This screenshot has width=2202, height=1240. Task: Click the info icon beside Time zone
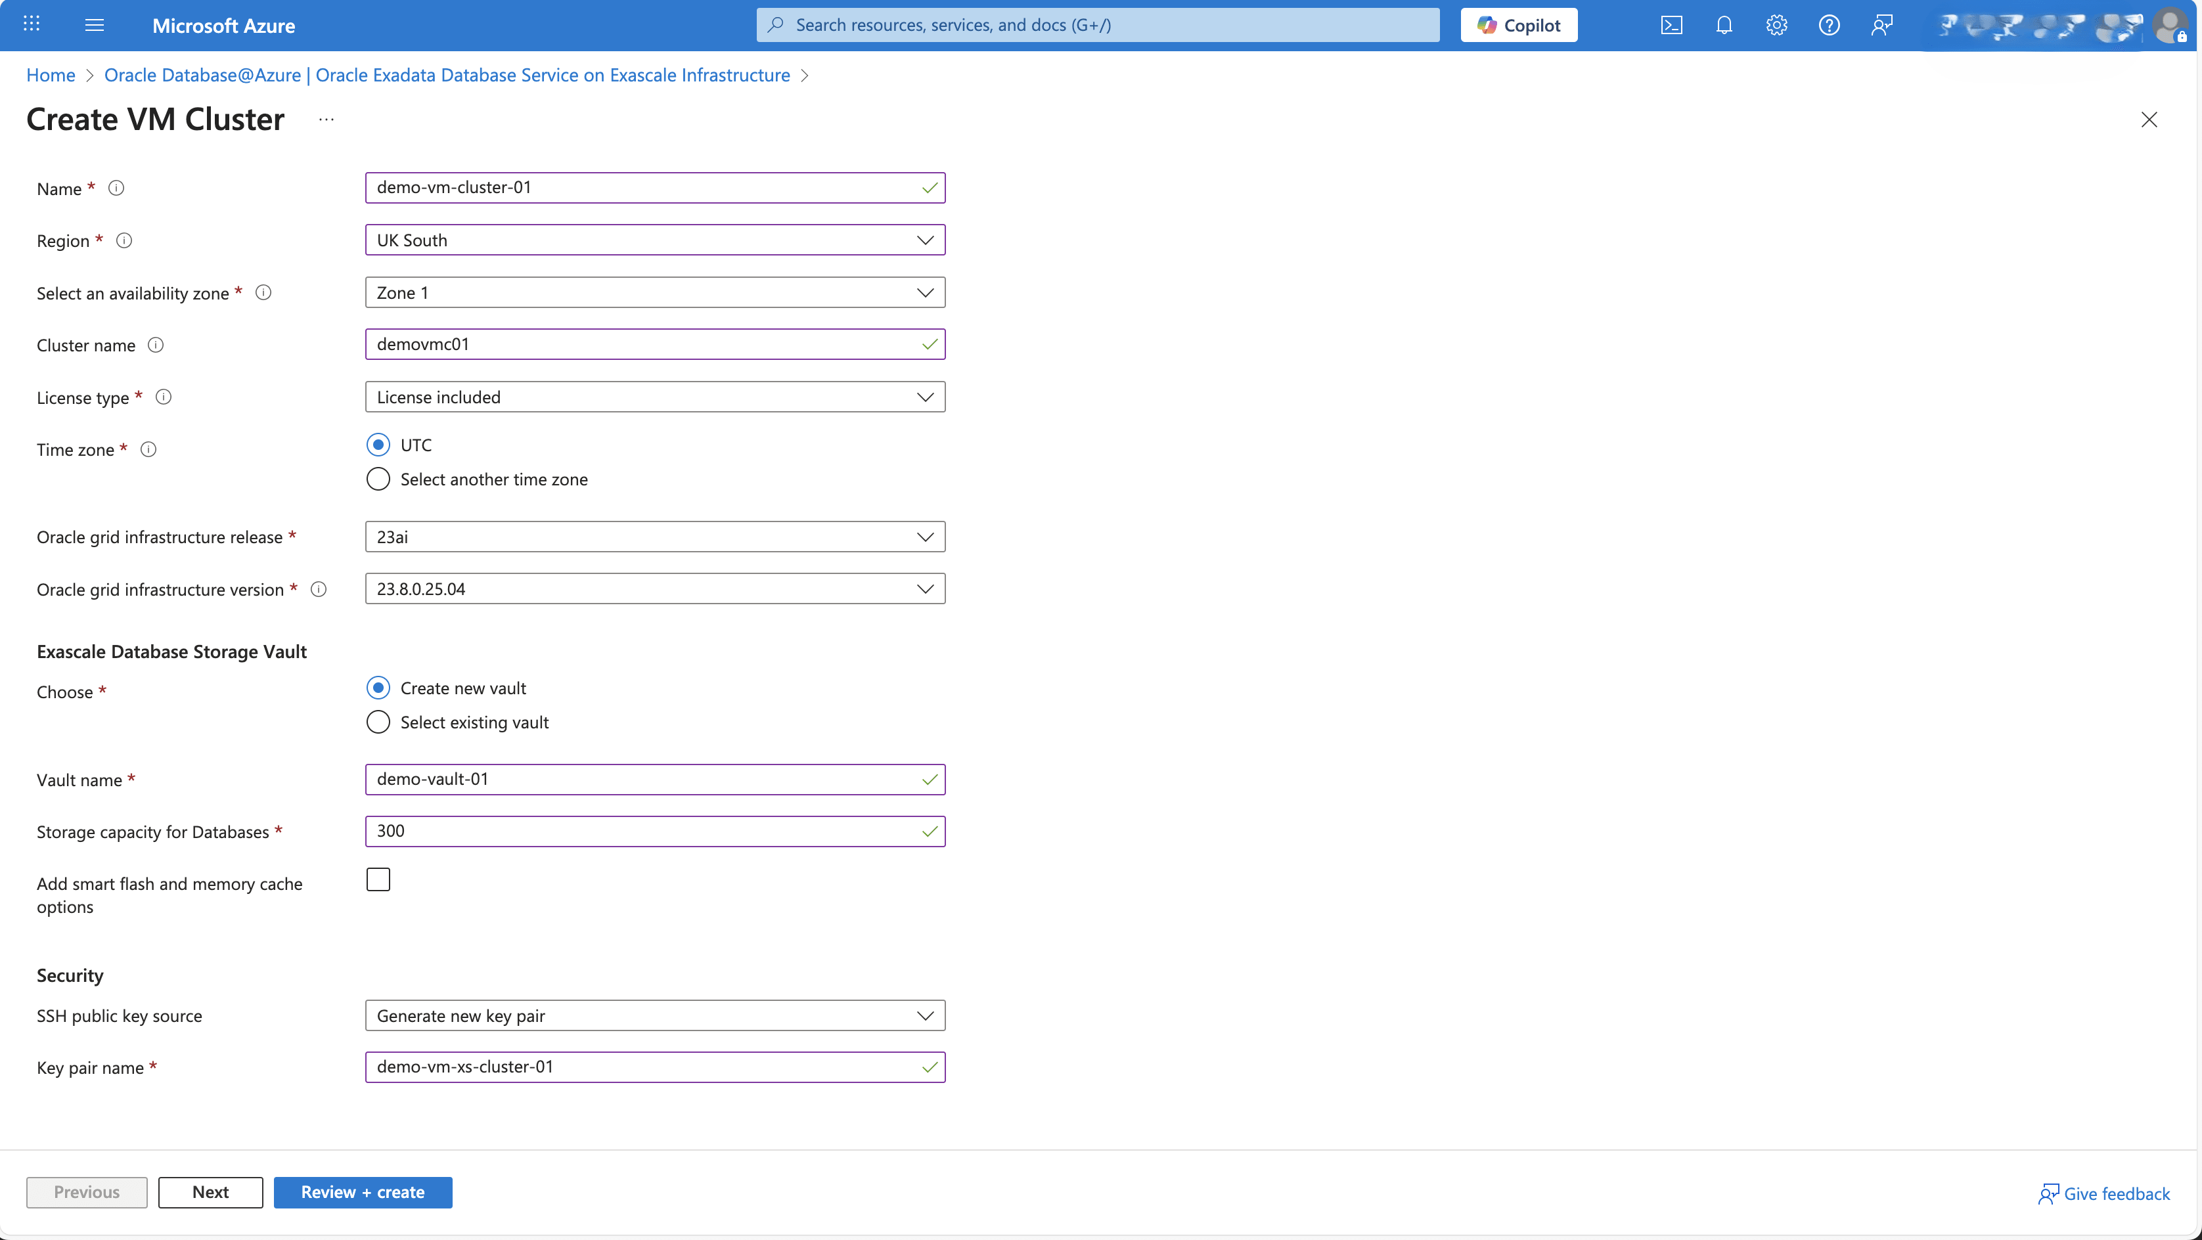point(148,449)
